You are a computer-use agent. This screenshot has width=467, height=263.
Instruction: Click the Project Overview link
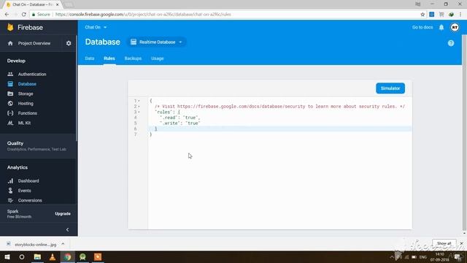coord(34,43)
